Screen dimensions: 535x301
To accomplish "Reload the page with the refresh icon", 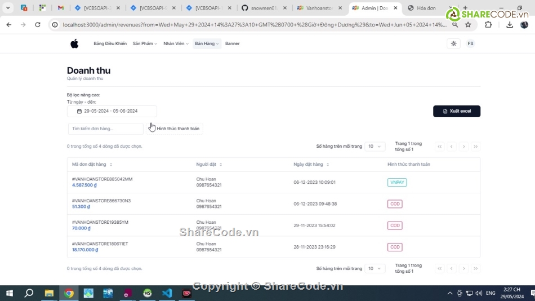I will (38, 25).
